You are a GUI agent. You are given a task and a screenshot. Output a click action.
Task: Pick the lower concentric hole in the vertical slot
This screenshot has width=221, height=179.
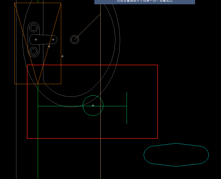point(33,51)
